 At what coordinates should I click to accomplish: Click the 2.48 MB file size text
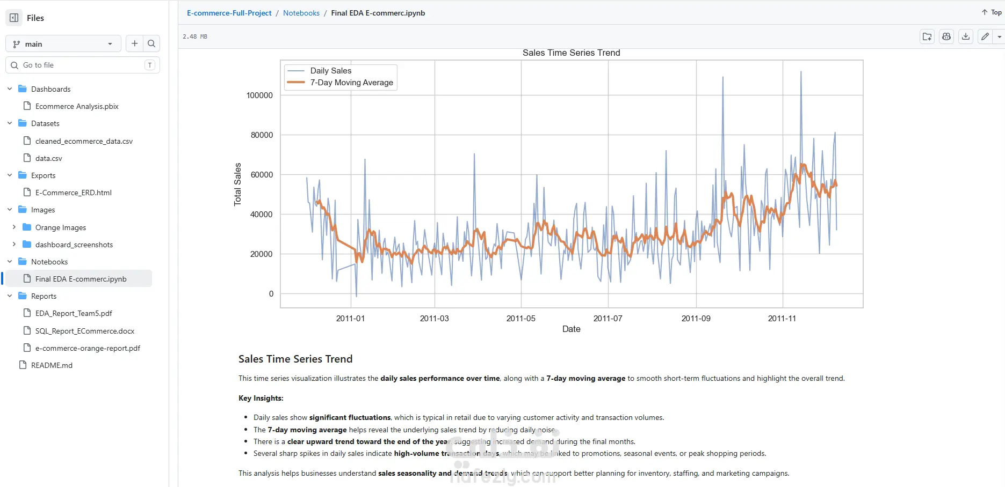[195, 36]
